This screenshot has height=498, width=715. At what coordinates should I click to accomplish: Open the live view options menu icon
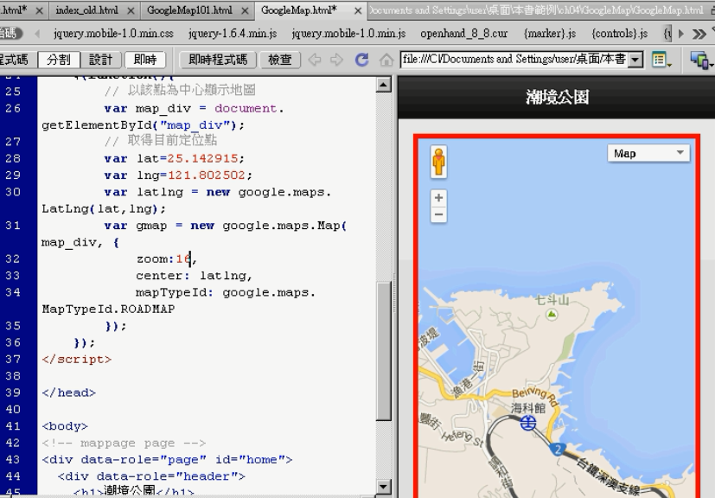click(661, 60)
